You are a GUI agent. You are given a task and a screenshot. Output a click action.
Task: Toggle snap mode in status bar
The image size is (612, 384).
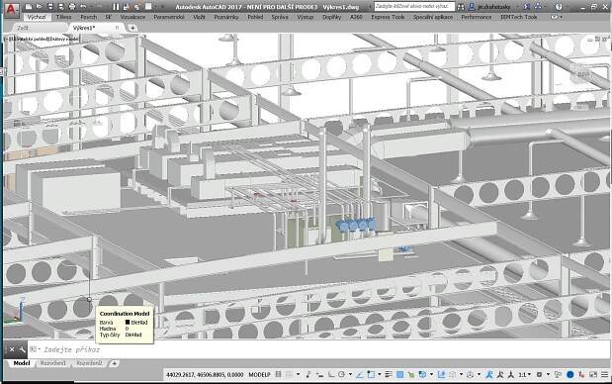click(x=290, y=374)
